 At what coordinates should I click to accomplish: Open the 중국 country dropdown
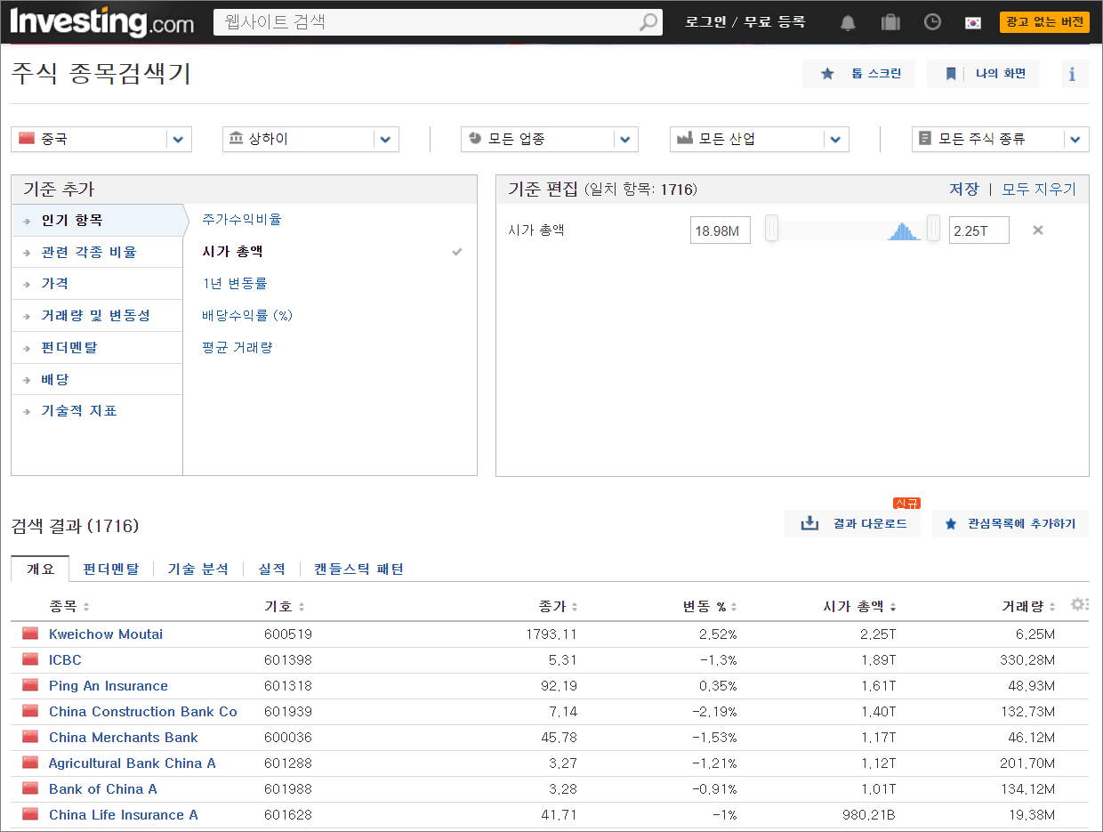click(x=101, y=140)
